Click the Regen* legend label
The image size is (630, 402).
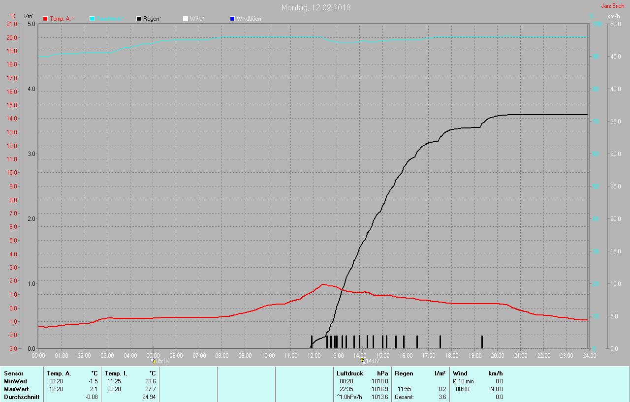152,19
